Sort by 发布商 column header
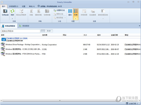 click(x=45, y=35)
